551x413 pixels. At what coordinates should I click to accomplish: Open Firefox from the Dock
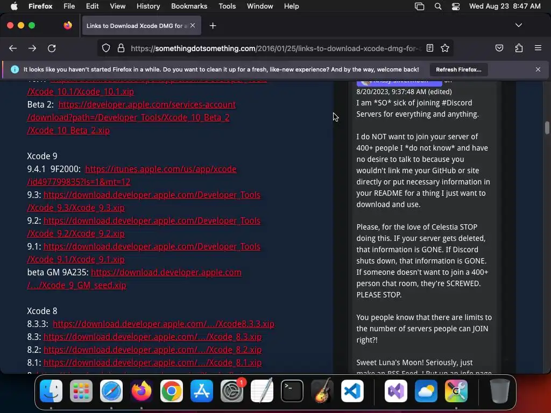[x=142, y=390]
